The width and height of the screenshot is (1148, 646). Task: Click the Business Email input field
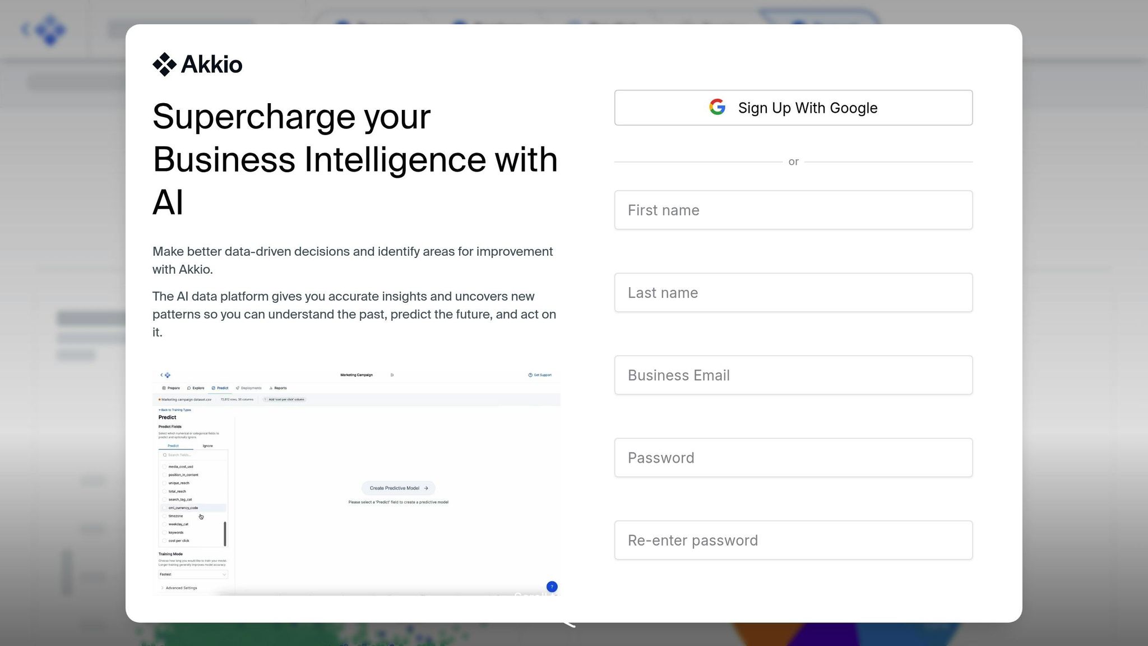(793, 375)
